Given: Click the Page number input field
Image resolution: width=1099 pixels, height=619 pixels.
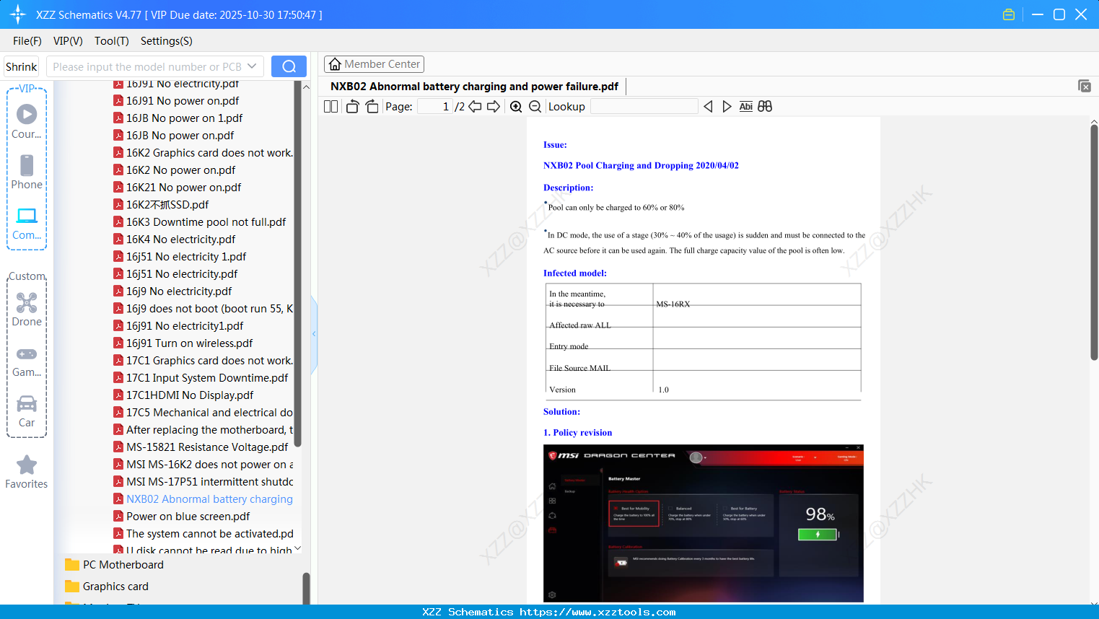Looking at the screenshot, I should click(435, 107).
